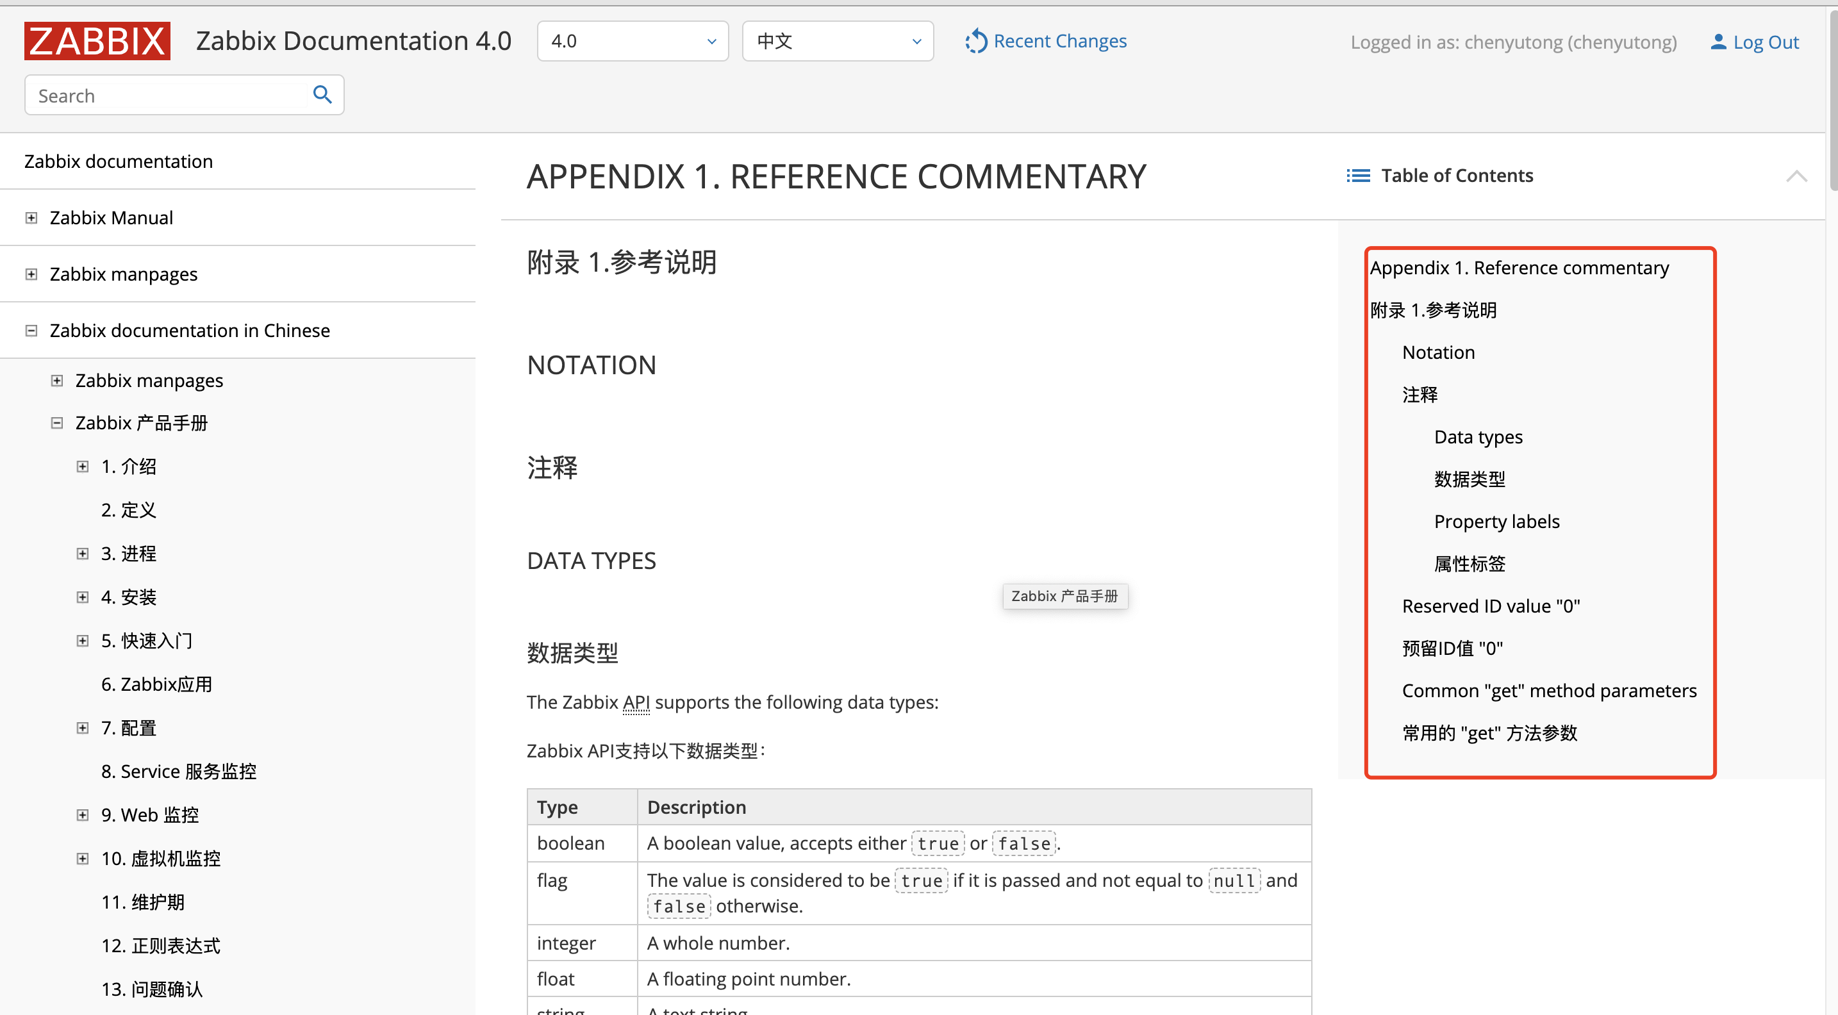Click the Table of Contents list icon
This screenshot has width=1838, height=1015.
pyautogui.click(x=1358, y=175)
